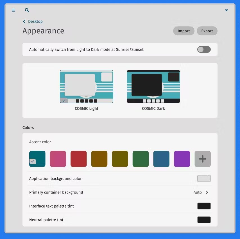Click the Auto value text

point(198,192)
